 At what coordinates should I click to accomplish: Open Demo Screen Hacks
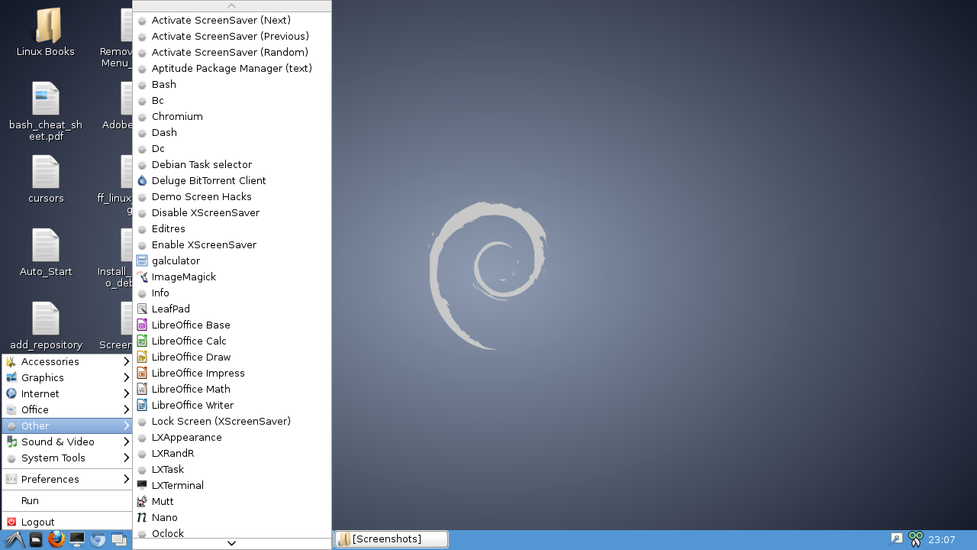[232, 197]
